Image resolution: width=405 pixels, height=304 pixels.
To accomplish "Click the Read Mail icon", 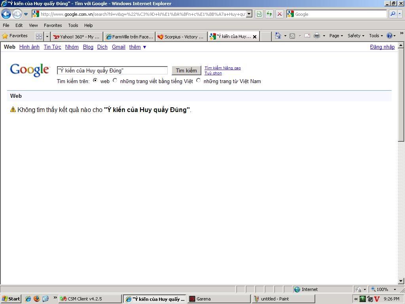I will click(x=307, y=36).
